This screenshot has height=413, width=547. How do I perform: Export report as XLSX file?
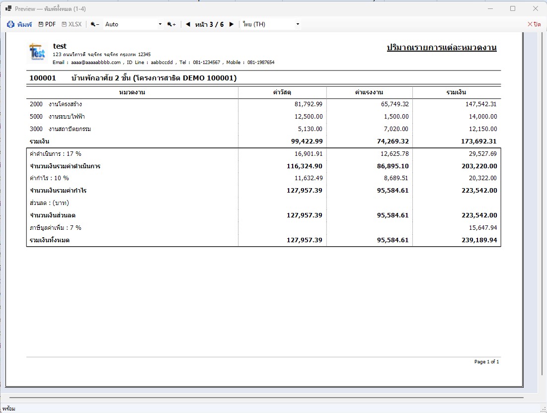(x=72, y=24)
